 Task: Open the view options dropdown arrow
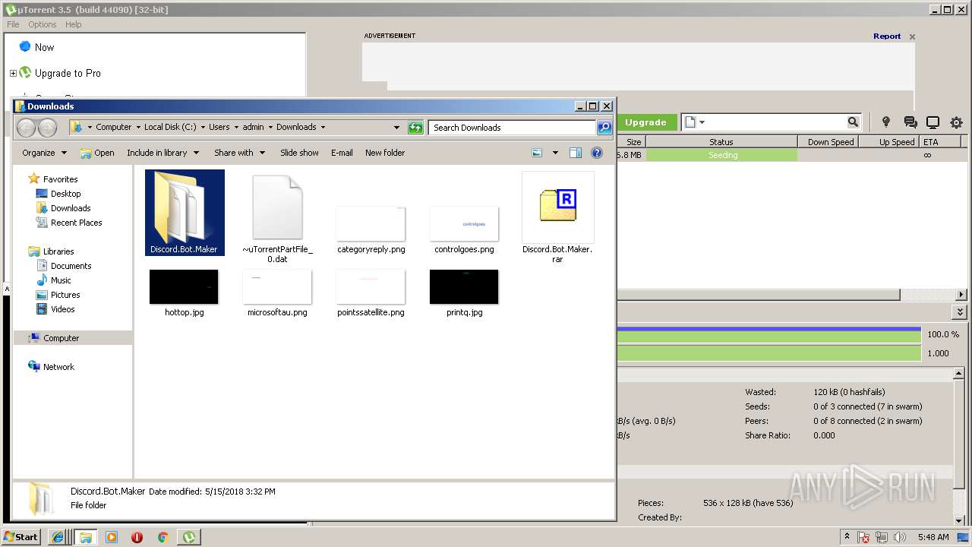click(x=555, y=153)
